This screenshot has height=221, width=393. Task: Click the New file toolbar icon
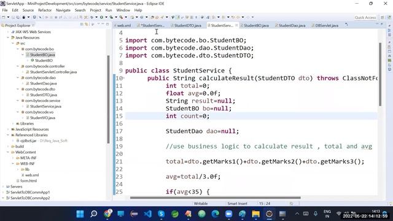coord(4,17)
